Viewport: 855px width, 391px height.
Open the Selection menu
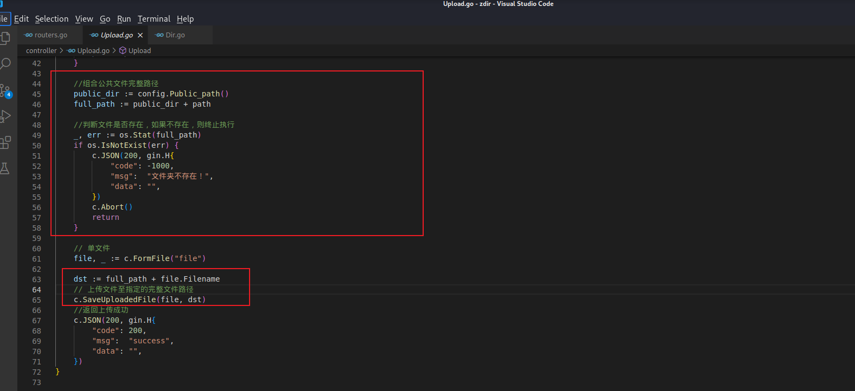click(x=52, y=19)
